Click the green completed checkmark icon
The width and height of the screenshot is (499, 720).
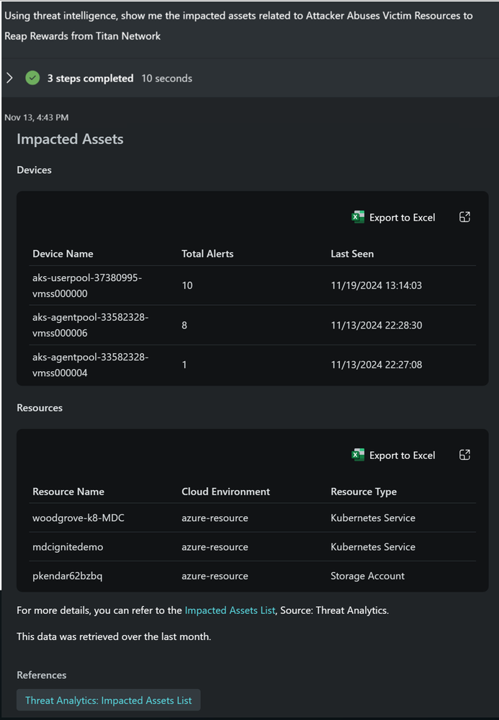tap(32, 78)
